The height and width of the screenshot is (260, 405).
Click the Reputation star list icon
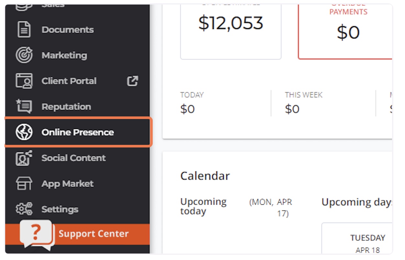pos(24,106)
